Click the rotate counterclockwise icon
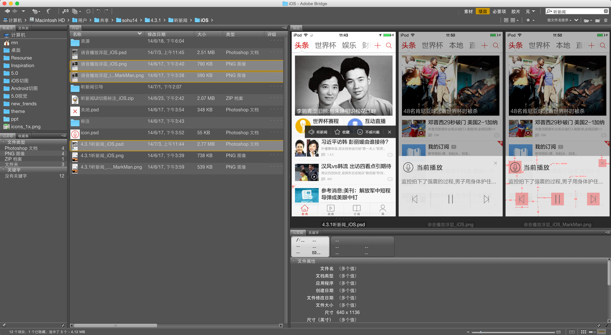Viewport: 611px width, 335px height. (98, 11)
